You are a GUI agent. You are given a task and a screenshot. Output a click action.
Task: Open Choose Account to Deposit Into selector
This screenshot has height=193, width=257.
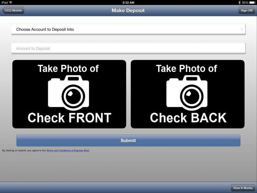pyautogui.click(x=128, y=29)
